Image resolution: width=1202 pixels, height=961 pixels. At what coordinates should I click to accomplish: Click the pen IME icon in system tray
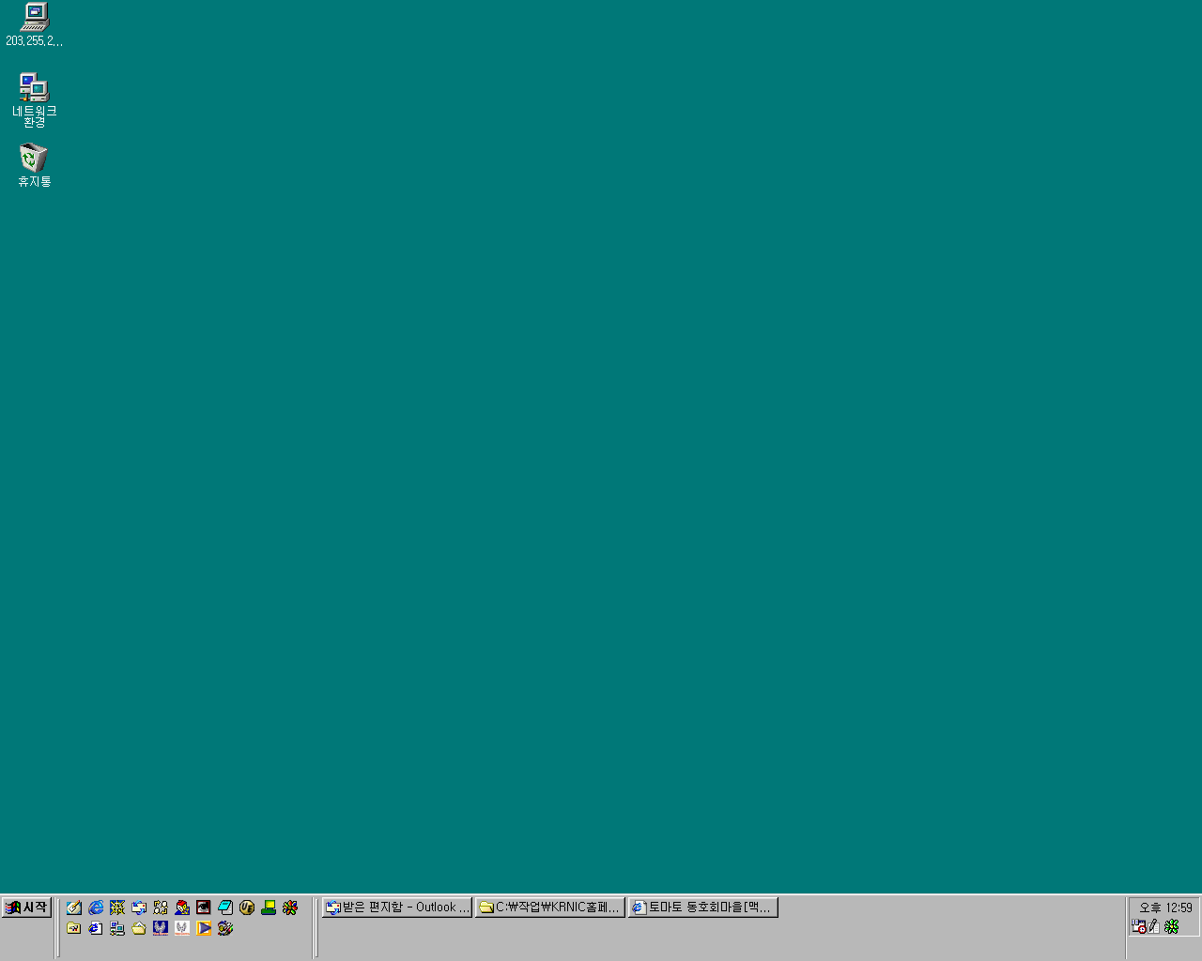tap(1154, 926)
